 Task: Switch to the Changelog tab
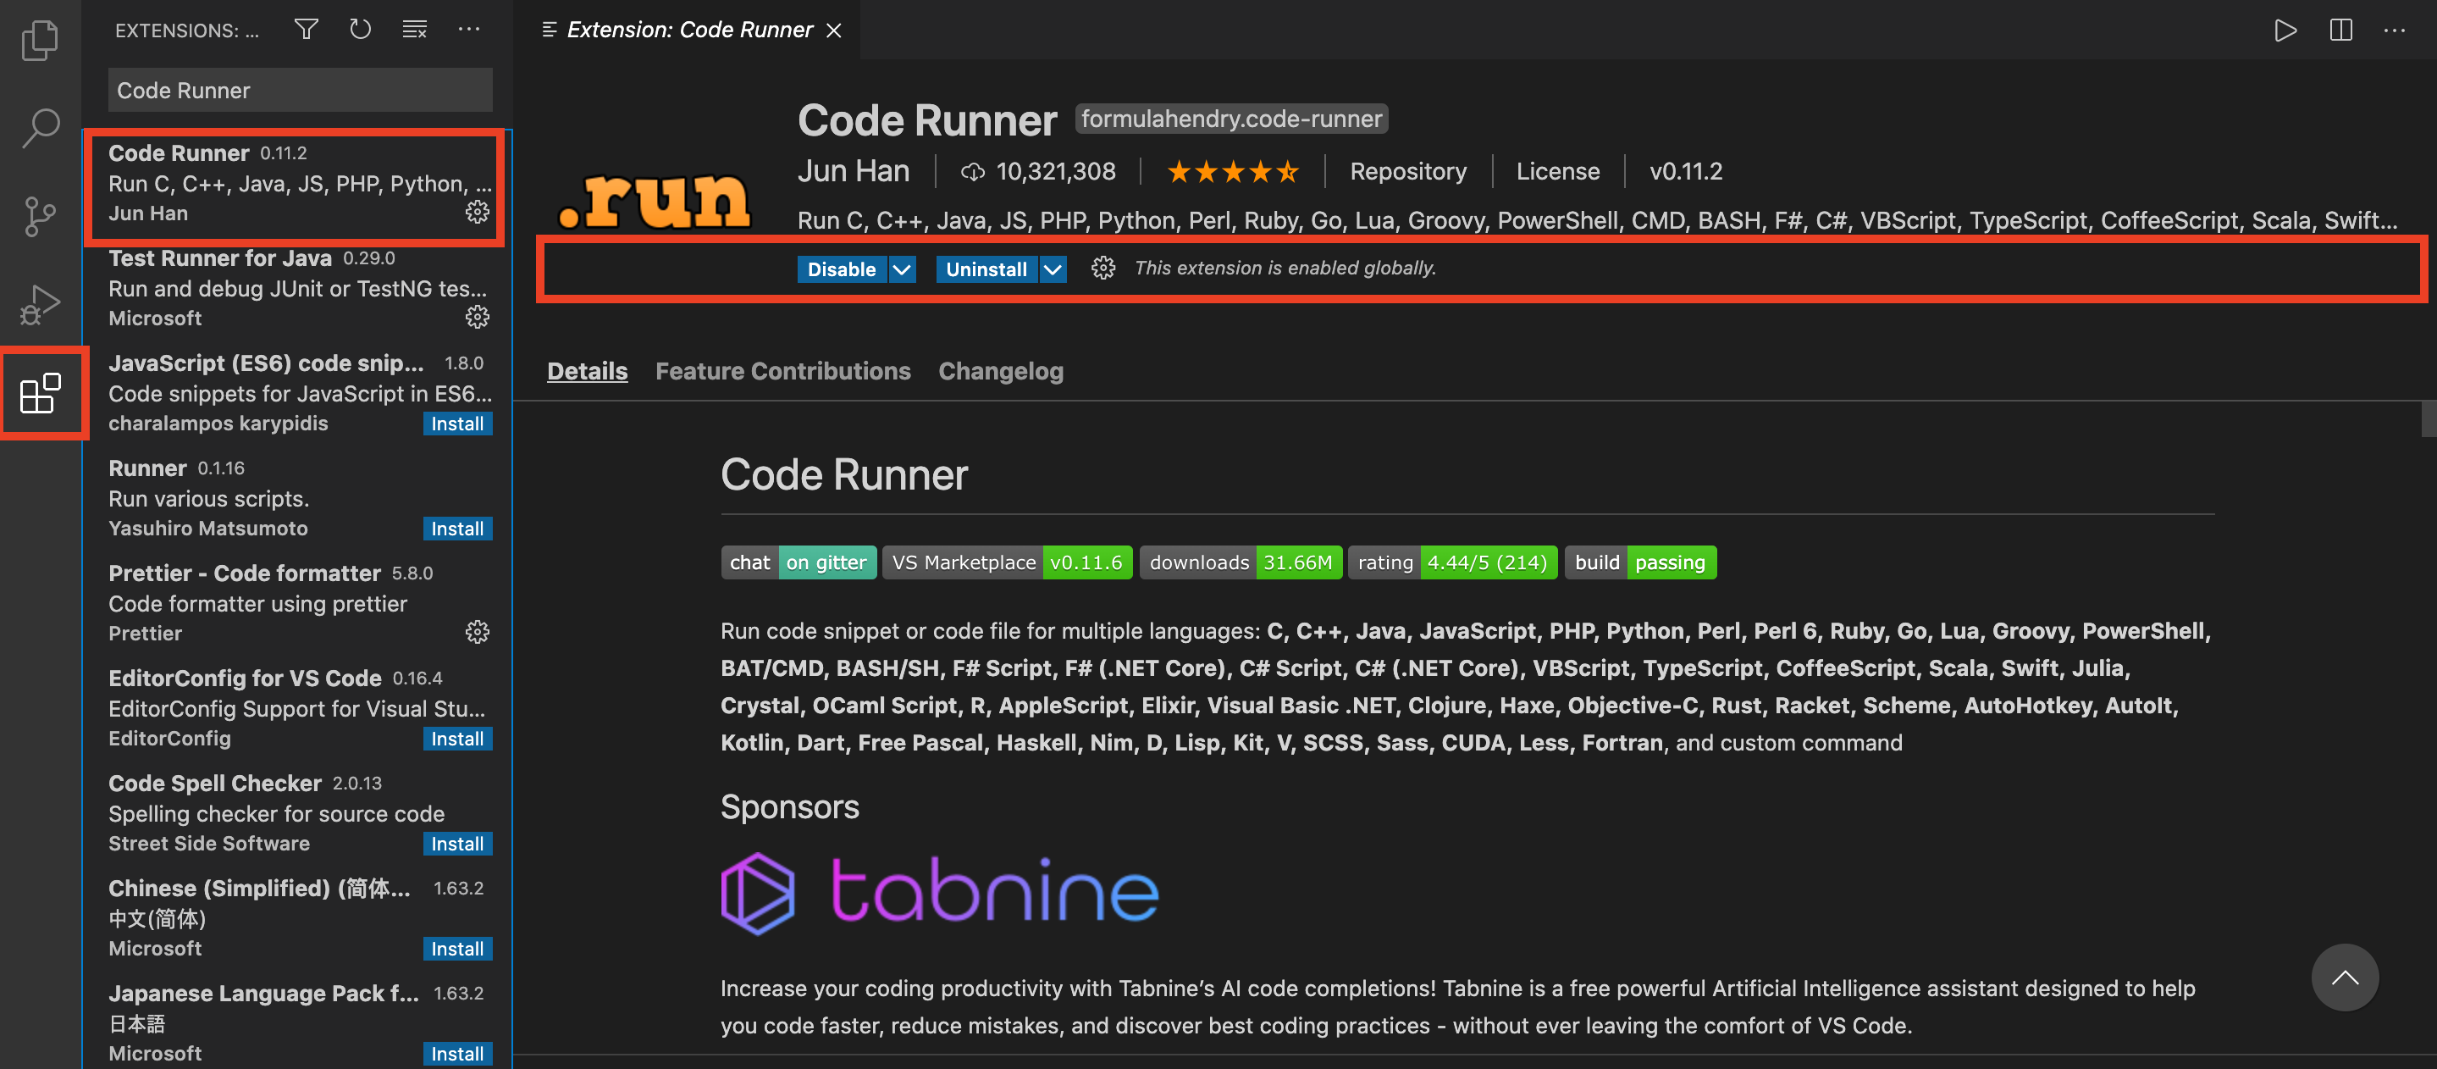(1000, 371)
